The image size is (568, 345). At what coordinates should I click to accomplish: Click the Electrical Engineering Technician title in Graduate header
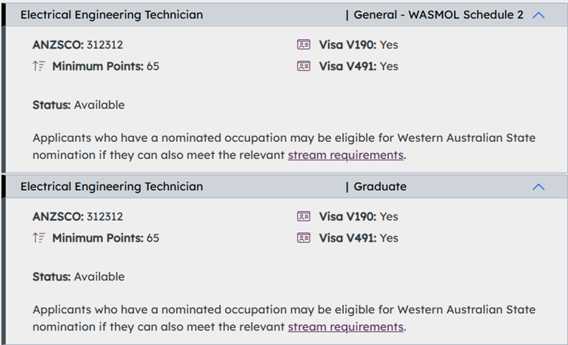click(x=112, y=187)
